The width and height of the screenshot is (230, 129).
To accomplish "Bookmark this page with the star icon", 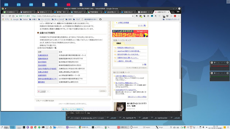I will (x=133, y=16).
